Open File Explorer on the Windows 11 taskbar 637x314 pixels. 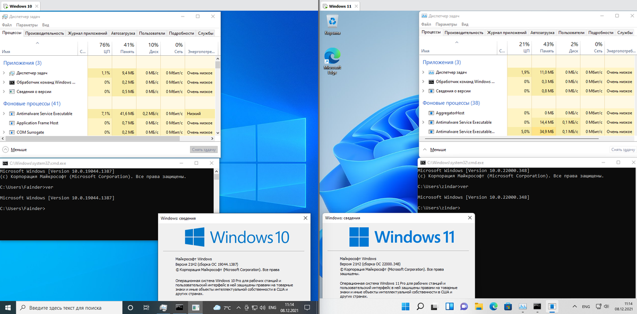(x=478, y=307)
